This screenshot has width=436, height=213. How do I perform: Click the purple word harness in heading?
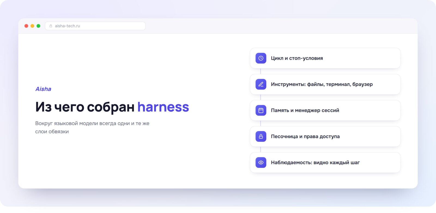[x=163, y=107]
